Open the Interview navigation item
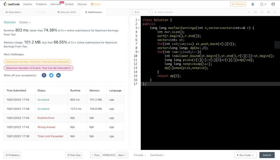The height and width of the screenshot is (160, 280). (x=55, y=4)
